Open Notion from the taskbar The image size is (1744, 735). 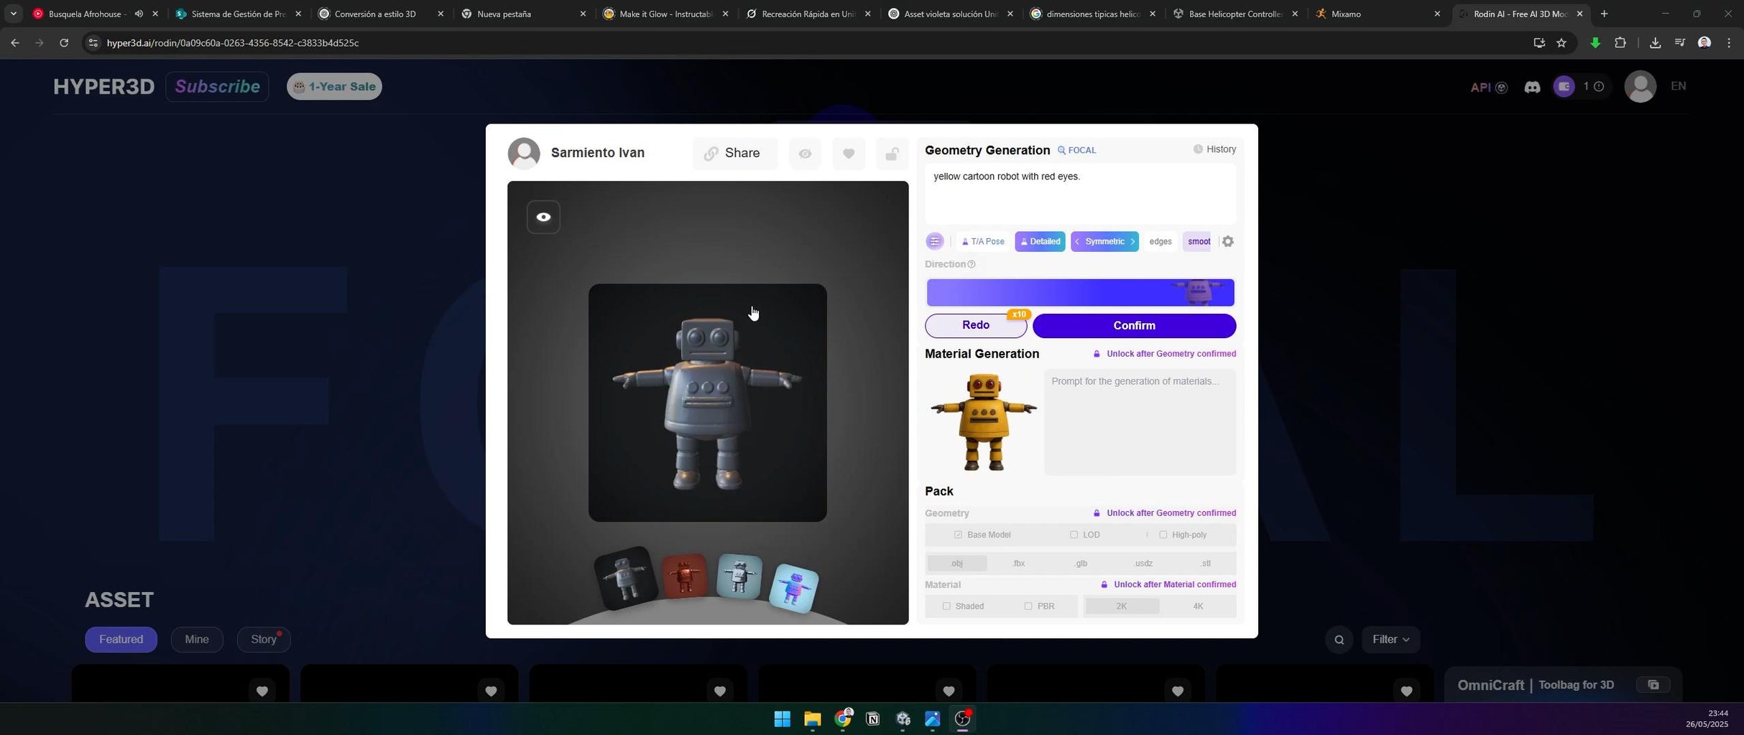coord(872,719)
